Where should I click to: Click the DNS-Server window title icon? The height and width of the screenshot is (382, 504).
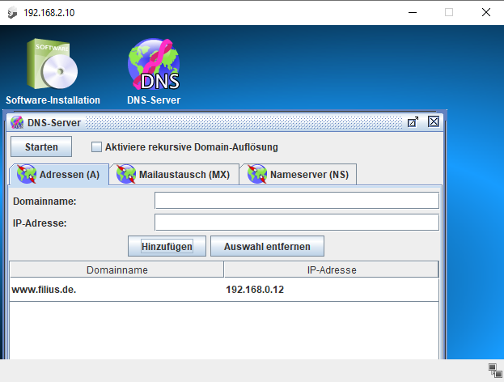coord(17,122)
